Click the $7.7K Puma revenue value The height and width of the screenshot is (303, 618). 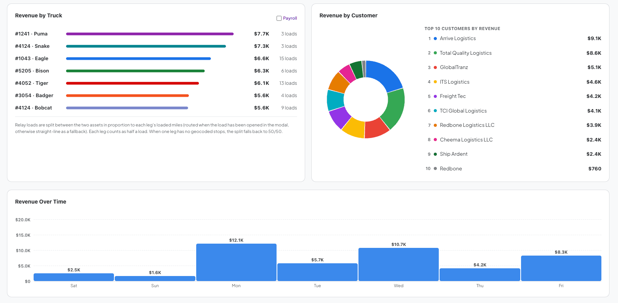point(261,34)
